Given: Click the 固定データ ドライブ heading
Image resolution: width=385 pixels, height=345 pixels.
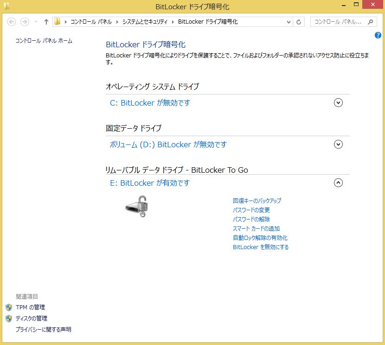Looking at the screenshot, I should tap(134, 128).
